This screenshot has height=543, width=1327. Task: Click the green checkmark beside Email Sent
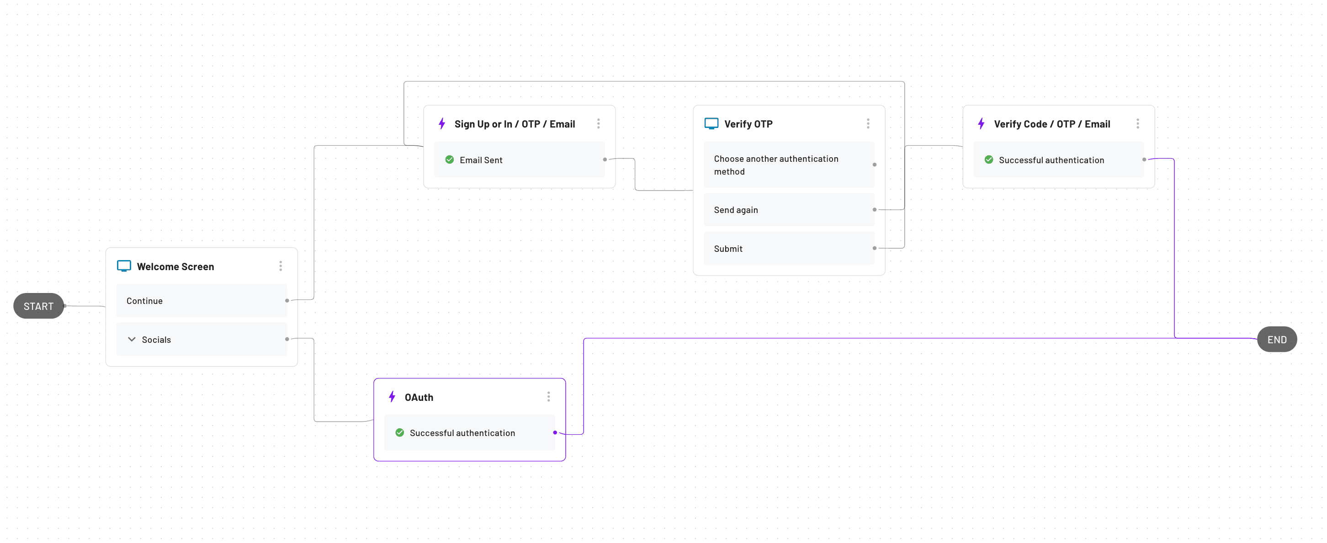pyautogui.click(x=450, y=160)
